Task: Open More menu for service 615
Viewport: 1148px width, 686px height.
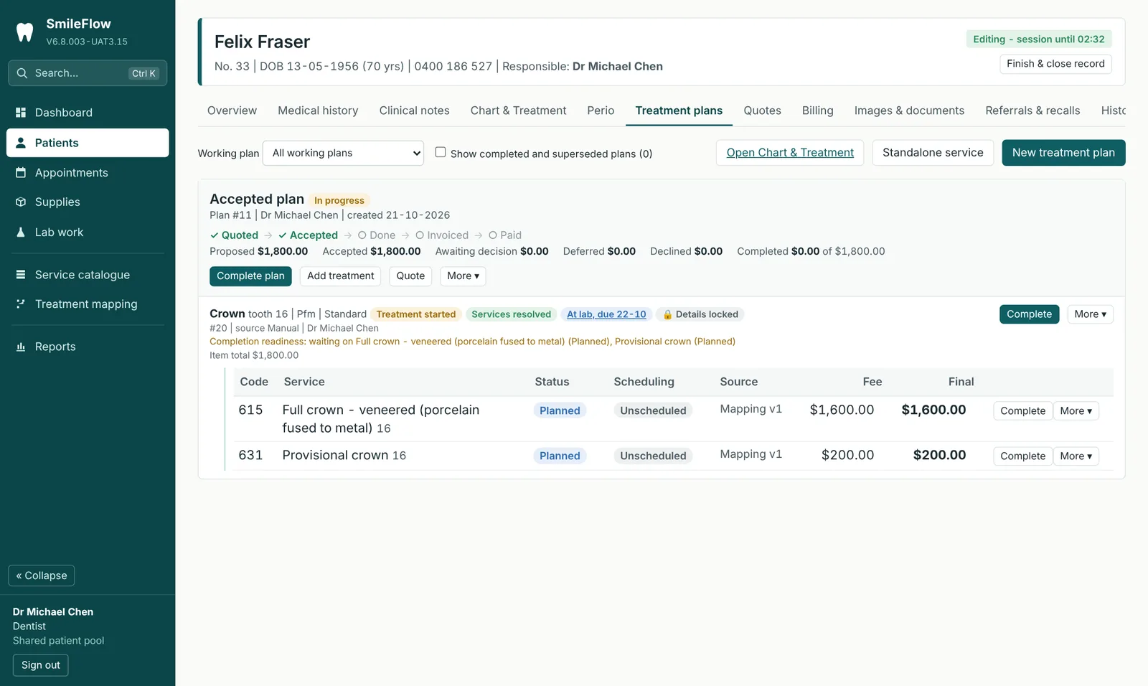Action: point(1076,411)
